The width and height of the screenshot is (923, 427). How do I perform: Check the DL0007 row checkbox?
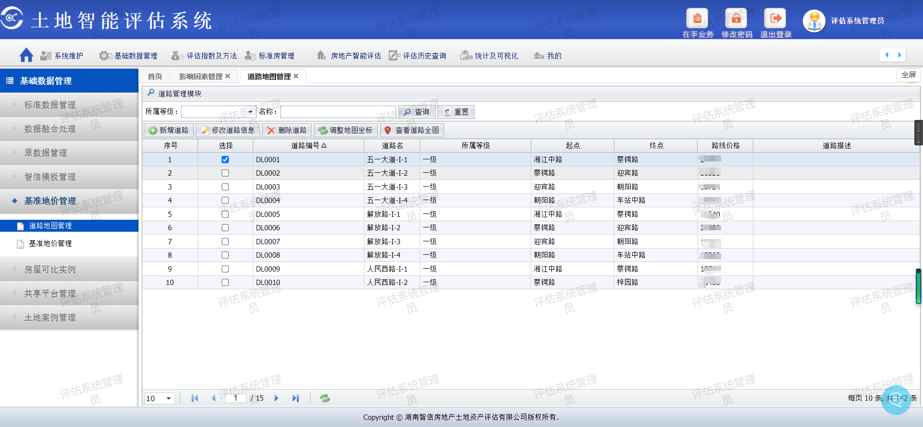pos(225,241)
